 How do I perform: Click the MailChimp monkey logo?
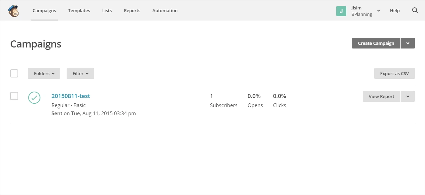coord(13,11)
